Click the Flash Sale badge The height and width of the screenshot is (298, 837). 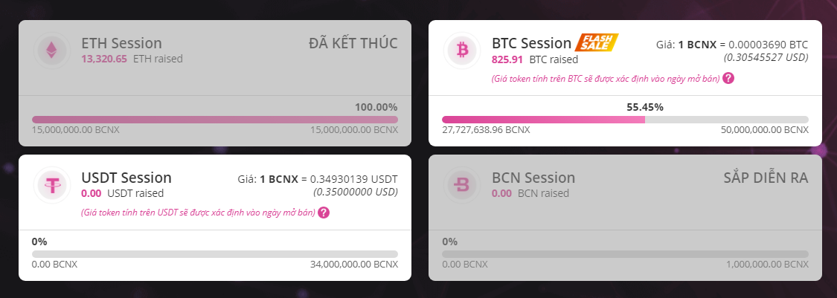(x=597, y=42)
